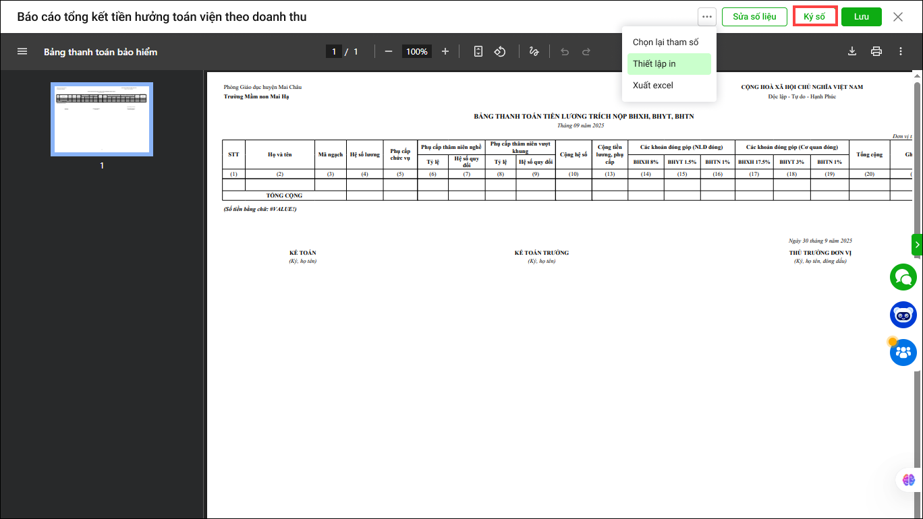Select 'Chọn lại tham số' menu item
This screenshot has width=923, height=519.
(x=665, y=42)
